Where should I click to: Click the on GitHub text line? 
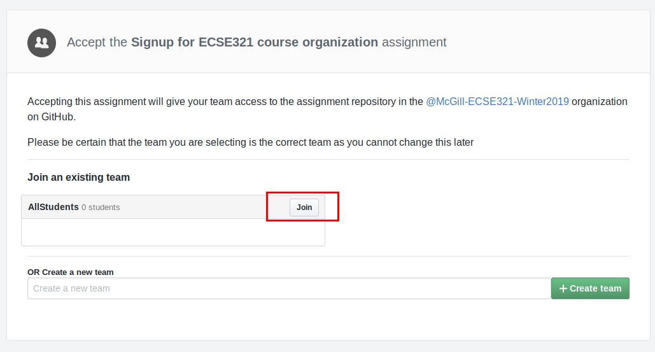coord(52,117)
